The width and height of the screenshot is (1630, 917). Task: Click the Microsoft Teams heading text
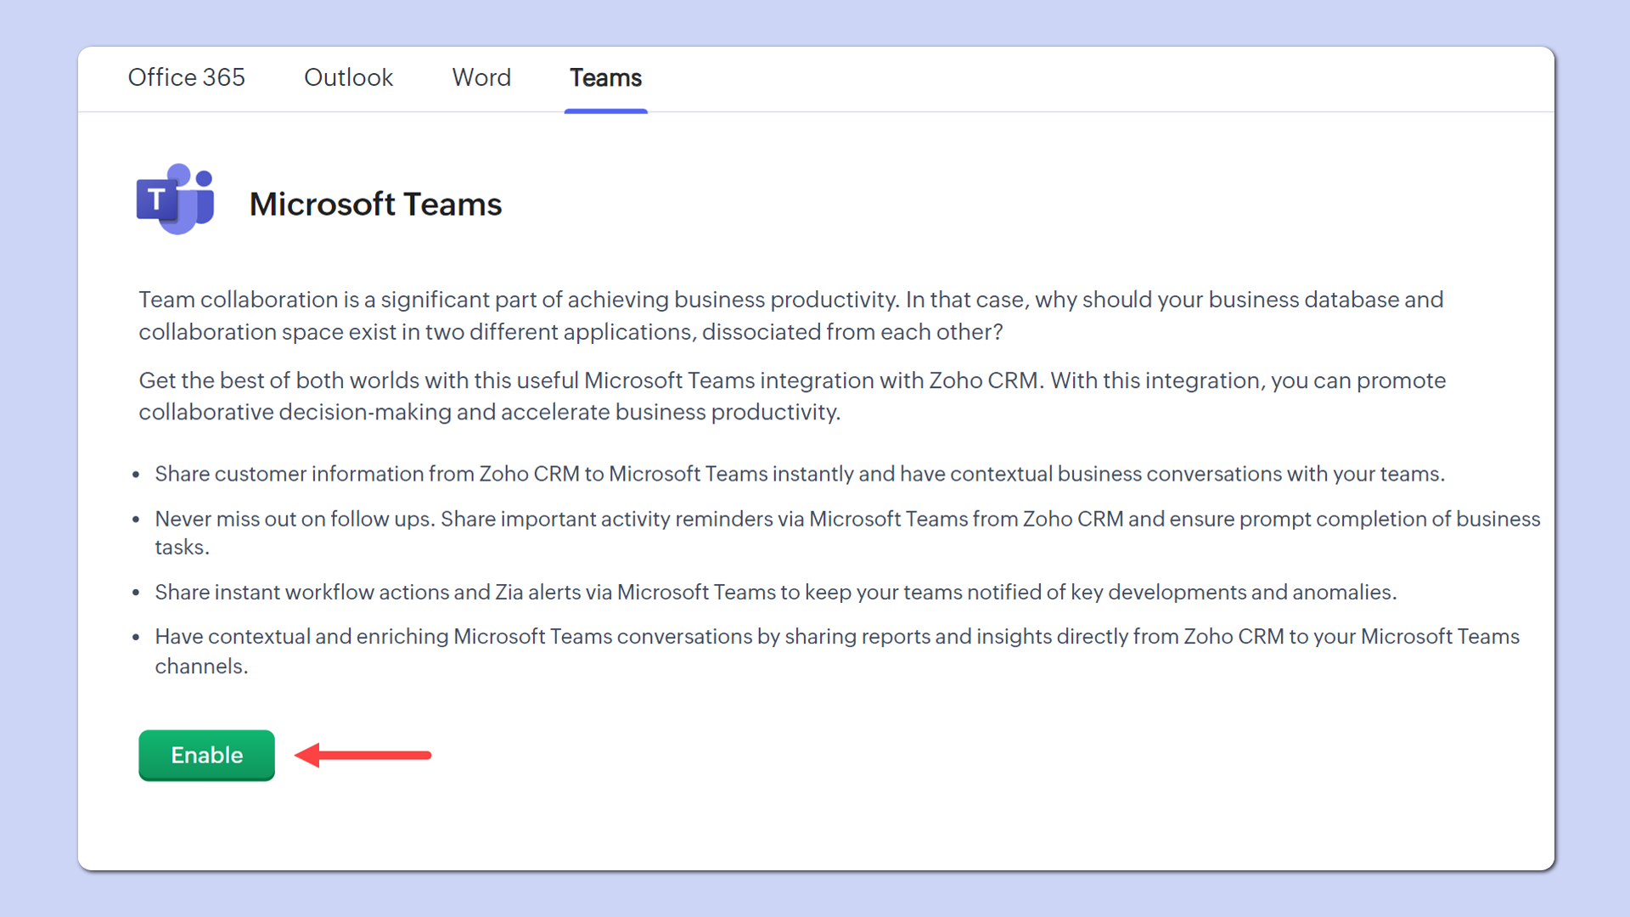point(375,204)
